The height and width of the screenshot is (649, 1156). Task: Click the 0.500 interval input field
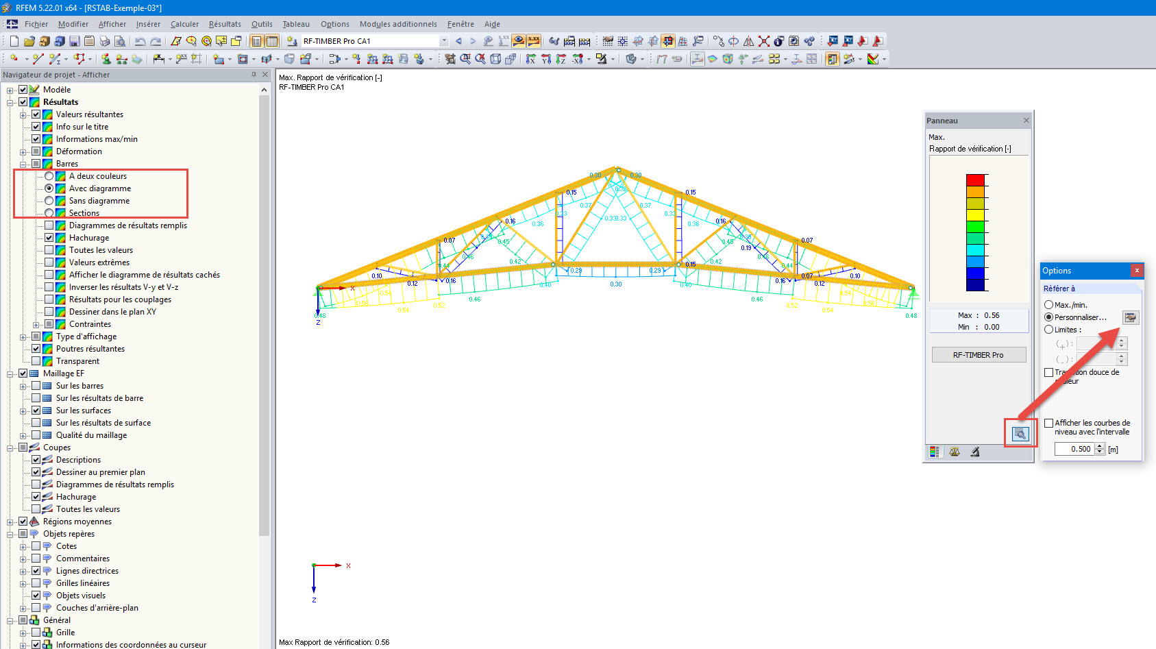(x=1074, y=449)
